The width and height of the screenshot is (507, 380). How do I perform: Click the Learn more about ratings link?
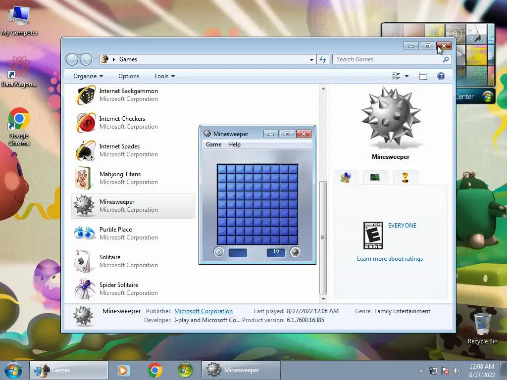tap(390, 259)
